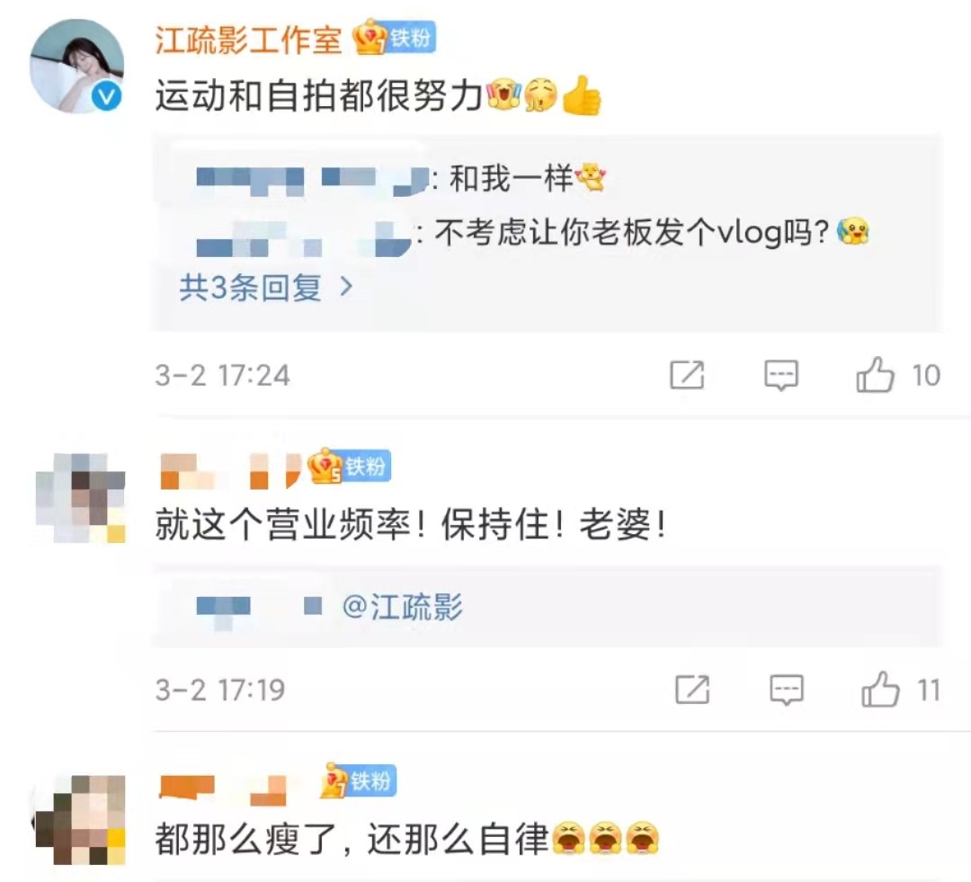Tap 铁粉 crown badge beside 江疏影工作室
This screenshot has height=882, width=971.
pos(395,39)
